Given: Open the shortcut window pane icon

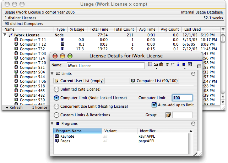Looking at the screenshot, I should tap(190, 64).
